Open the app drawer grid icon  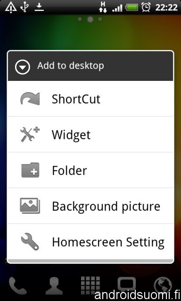(90, 285)
